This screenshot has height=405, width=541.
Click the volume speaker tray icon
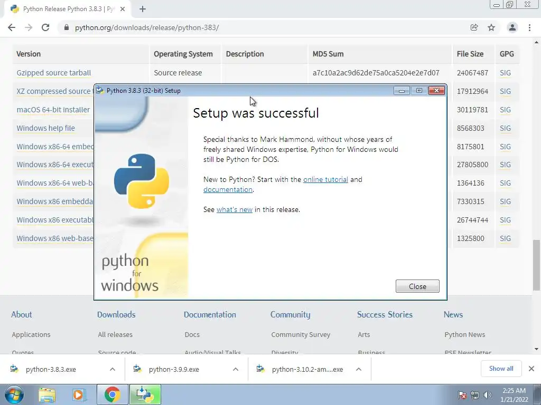tap(487, 395)
